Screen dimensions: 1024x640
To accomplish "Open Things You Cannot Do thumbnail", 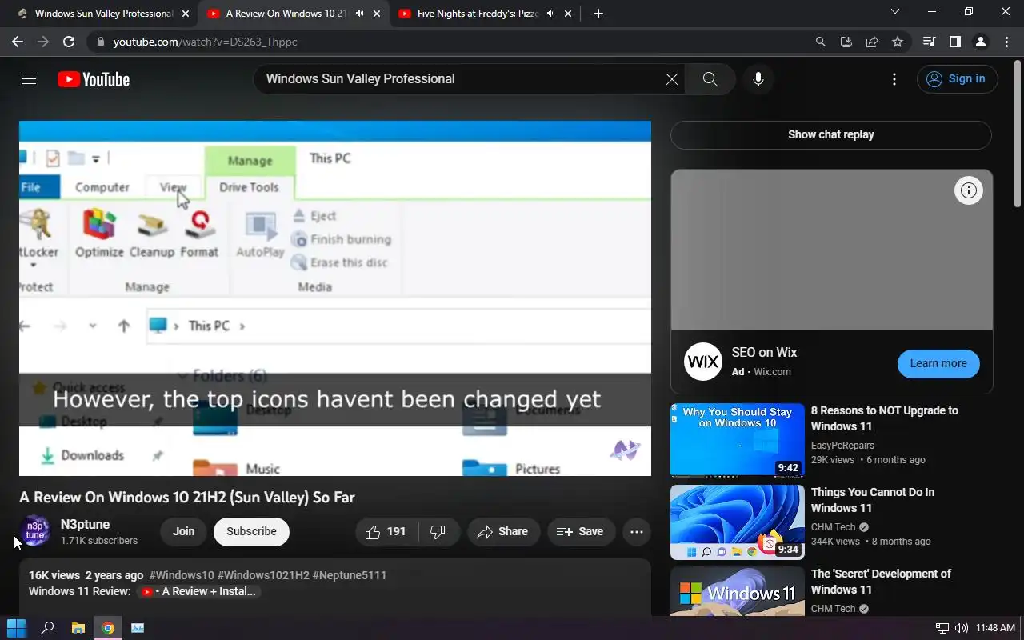I will click(738, 522).
